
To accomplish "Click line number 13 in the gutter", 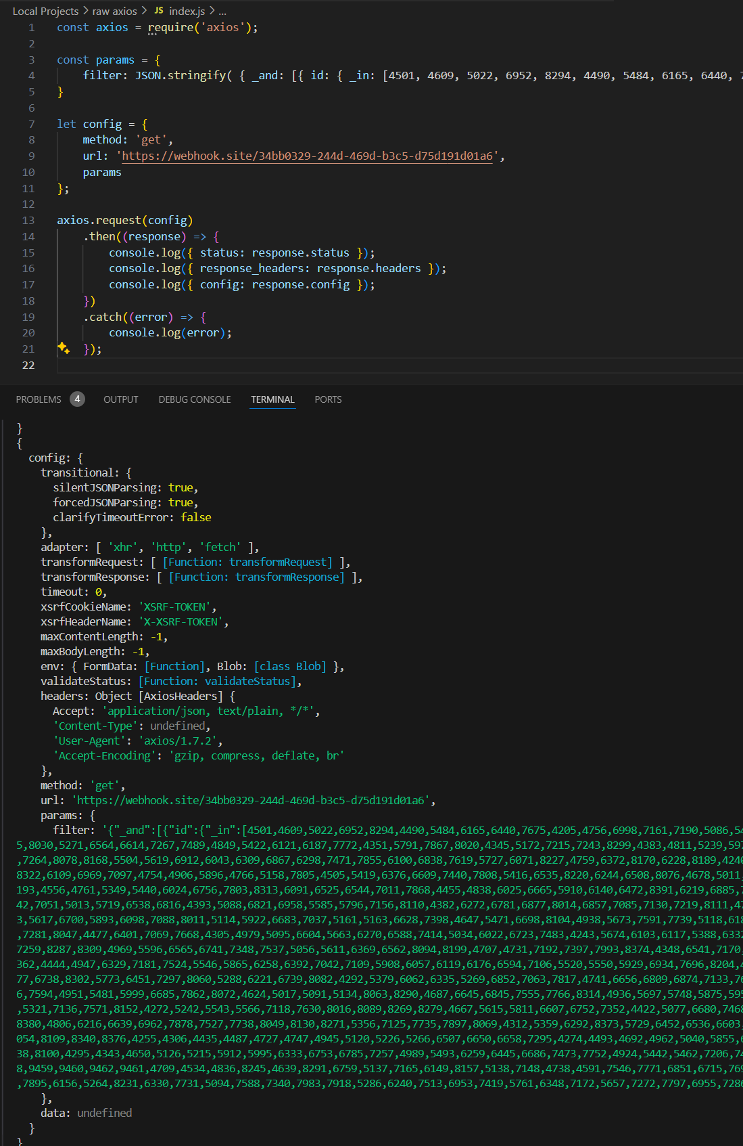I will tap(28, 221).
